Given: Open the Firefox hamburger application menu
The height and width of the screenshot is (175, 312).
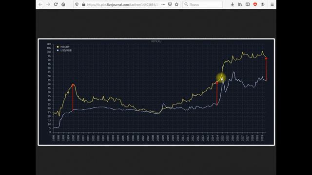Looking at the screenshot, I should point(272,4).
